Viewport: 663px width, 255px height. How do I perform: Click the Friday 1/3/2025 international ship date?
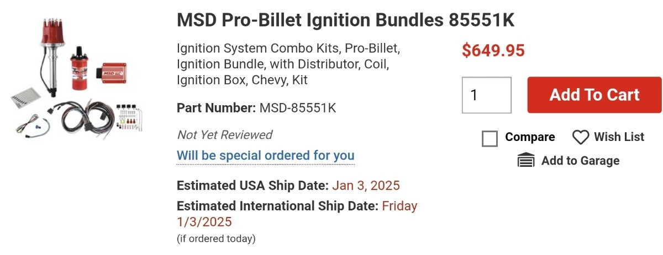[x=297, y=214]
